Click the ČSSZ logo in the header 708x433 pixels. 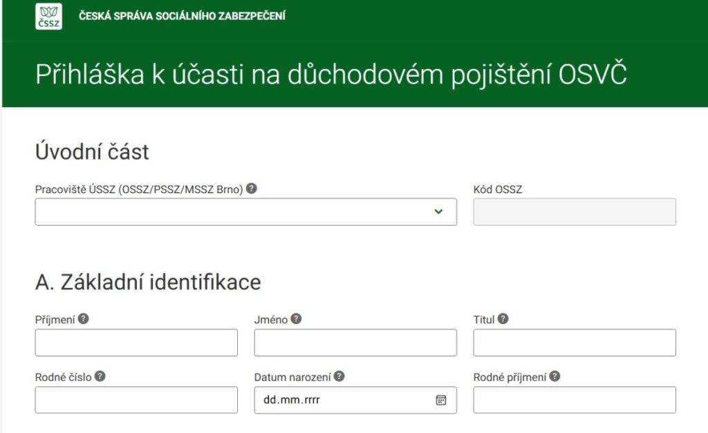48,16
